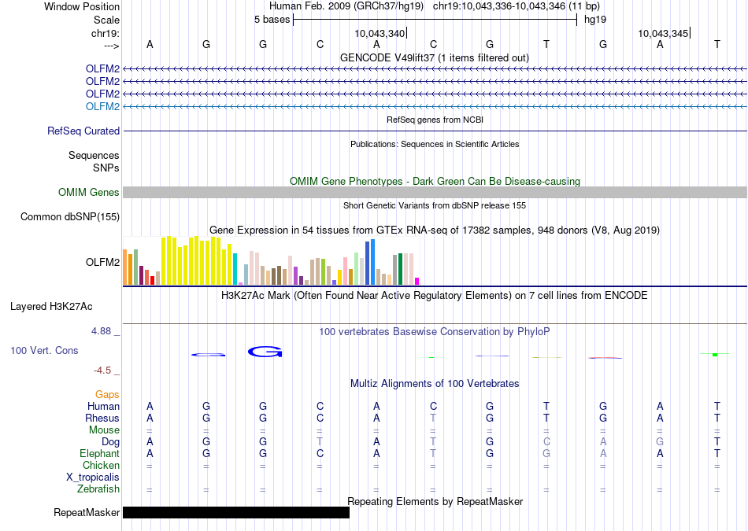
Task: Select the "chr19:" base position label
Action: pos(106,33)
